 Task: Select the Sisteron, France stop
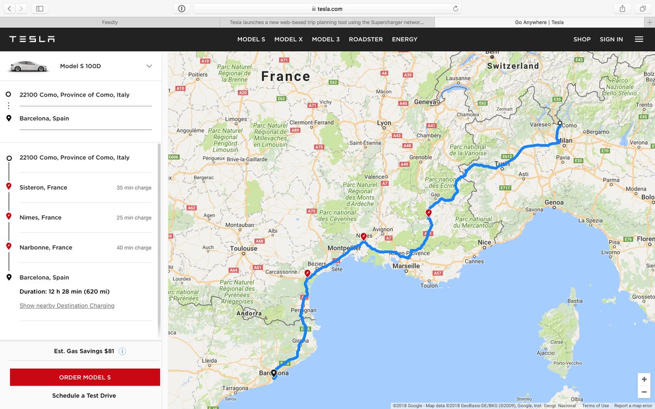tap(43, 188)
